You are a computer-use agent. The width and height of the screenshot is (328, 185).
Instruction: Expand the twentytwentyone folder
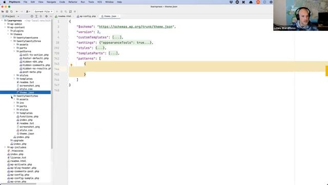[x=11, y=38]
